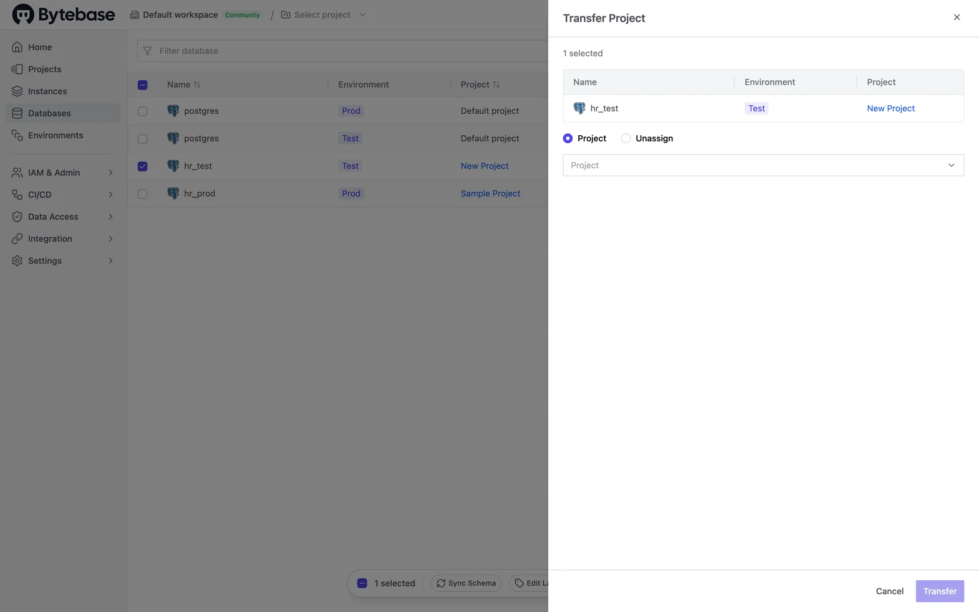Click the filter funnel icon
Screen dimensions: 979x612
(x=147, y=51)
